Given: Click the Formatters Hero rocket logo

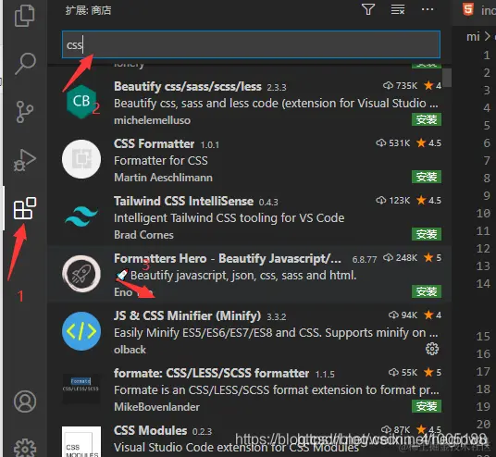Looking at the screenshot, I should (x=81, y=274).
